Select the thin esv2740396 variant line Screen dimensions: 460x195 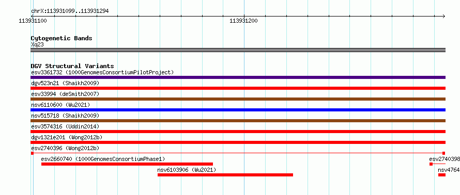point(238,153)
